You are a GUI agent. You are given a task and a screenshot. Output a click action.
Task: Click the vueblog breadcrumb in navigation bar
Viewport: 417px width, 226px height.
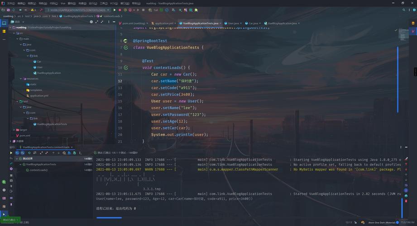[x=8, y=16]
